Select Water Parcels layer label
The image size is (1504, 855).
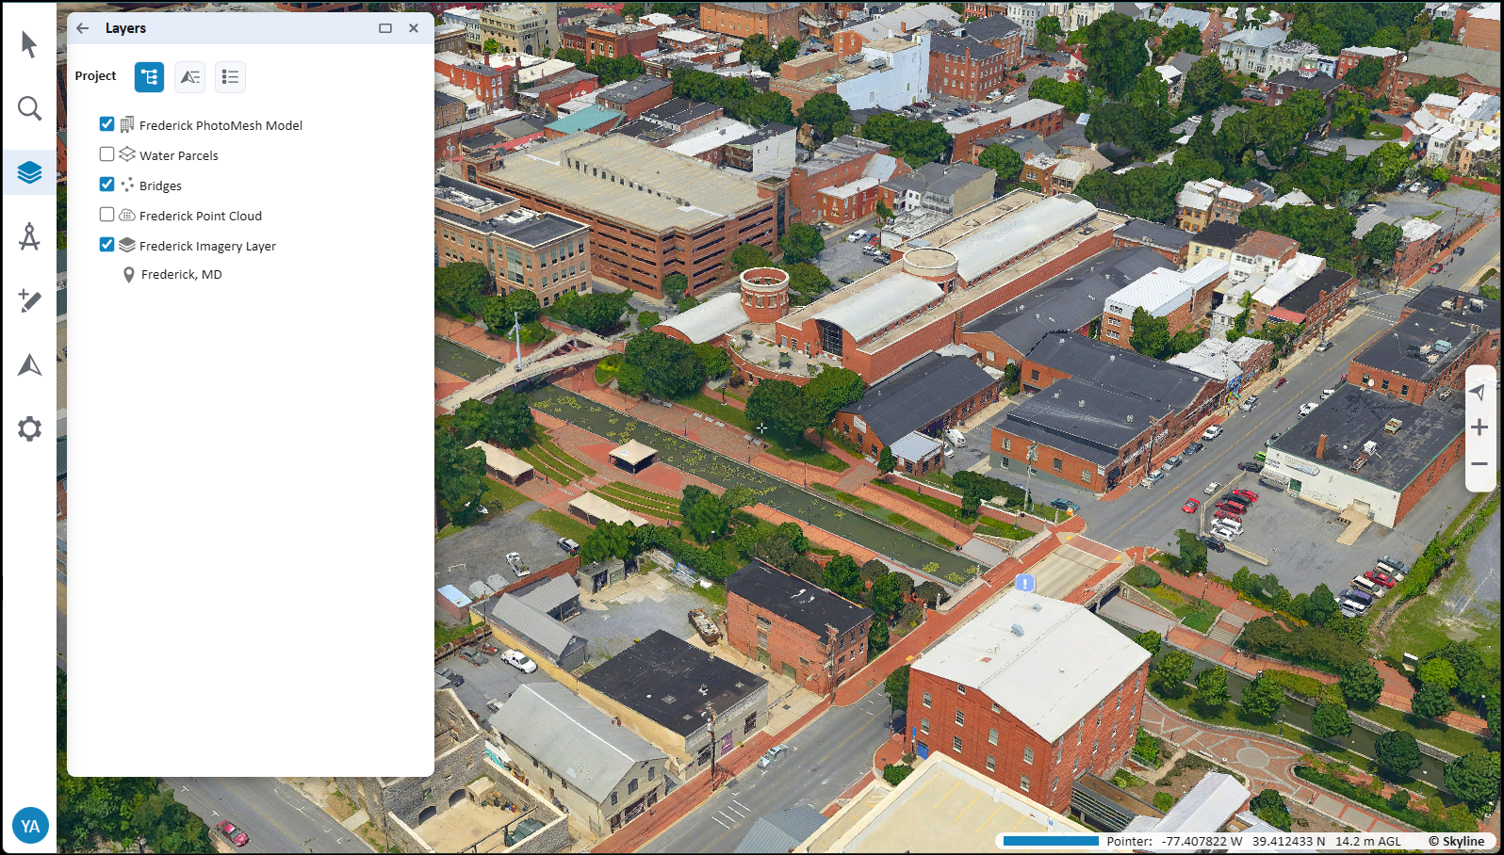(179, 155)
